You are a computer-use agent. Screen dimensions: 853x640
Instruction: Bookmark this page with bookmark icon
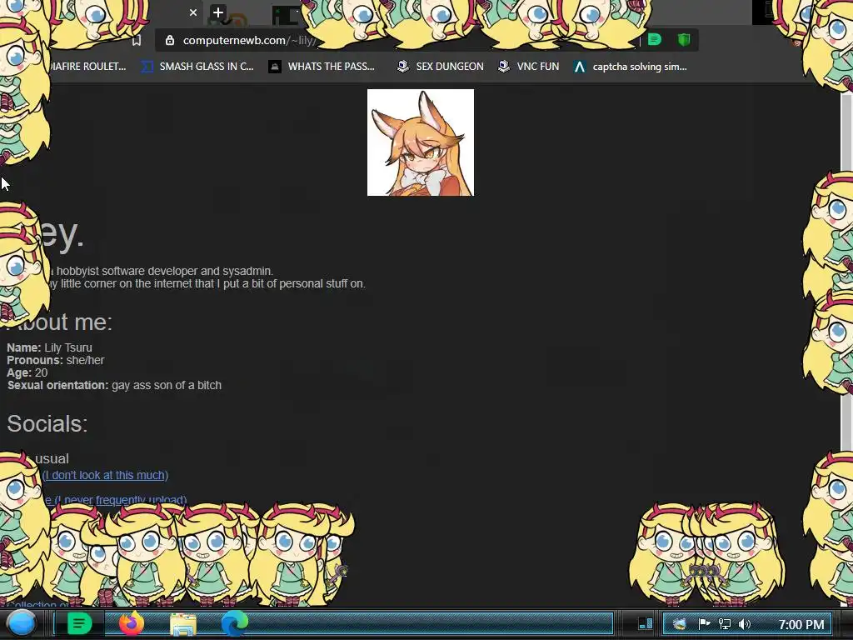pyautogui.click(x=137, y=40)
